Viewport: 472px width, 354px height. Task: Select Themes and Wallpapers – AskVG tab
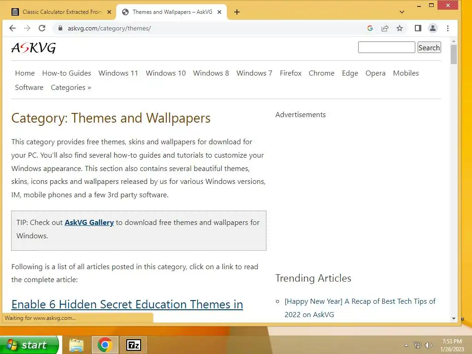pyautogui.click(x=172, y=12)
